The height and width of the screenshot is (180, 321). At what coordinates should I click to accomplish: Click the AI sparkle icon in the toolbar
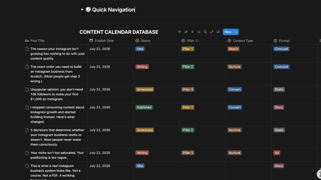(x=199, y=32)
